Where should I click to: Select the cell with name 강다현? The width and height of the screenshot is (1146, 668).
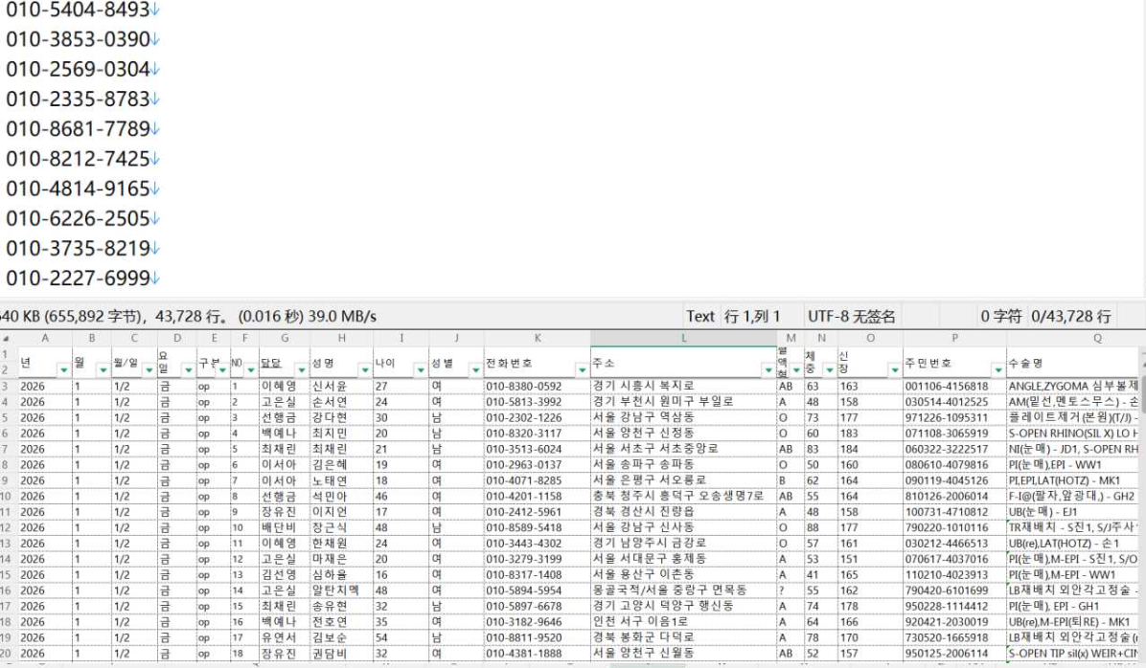click(x=341, y=417)
